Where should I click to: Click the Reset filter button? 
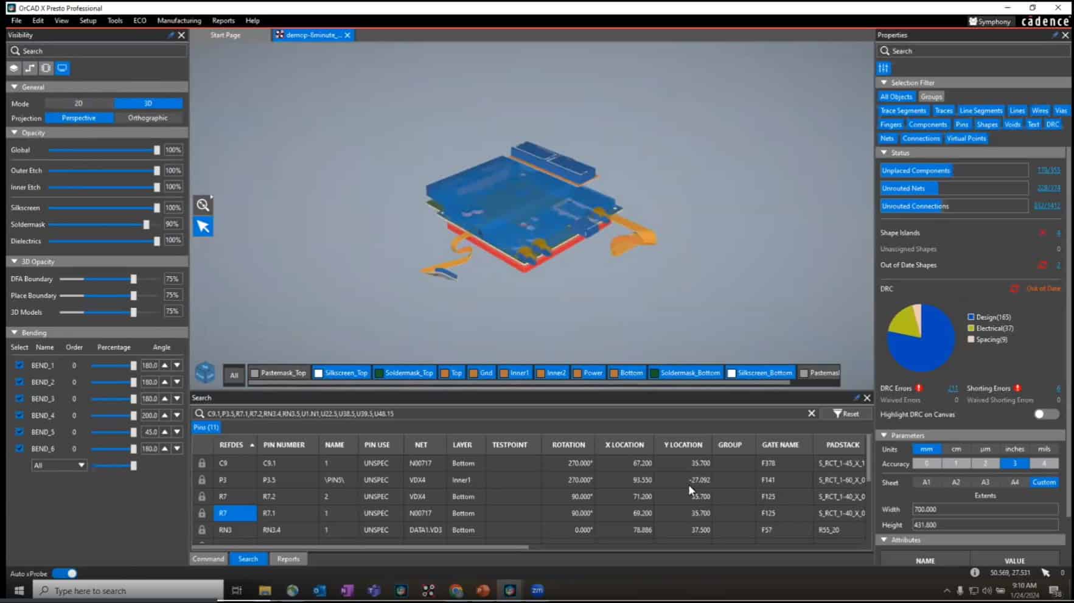coord(847,414)
